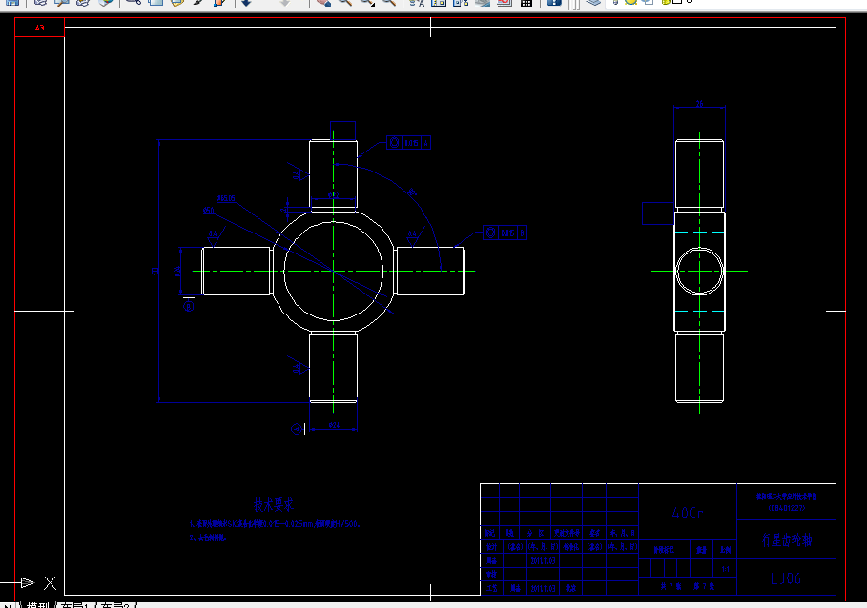Activate the Pan hand tool

pos(324,2)
